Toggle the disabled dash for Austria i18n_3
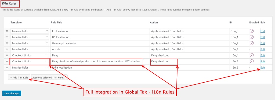 click(250, 49)
